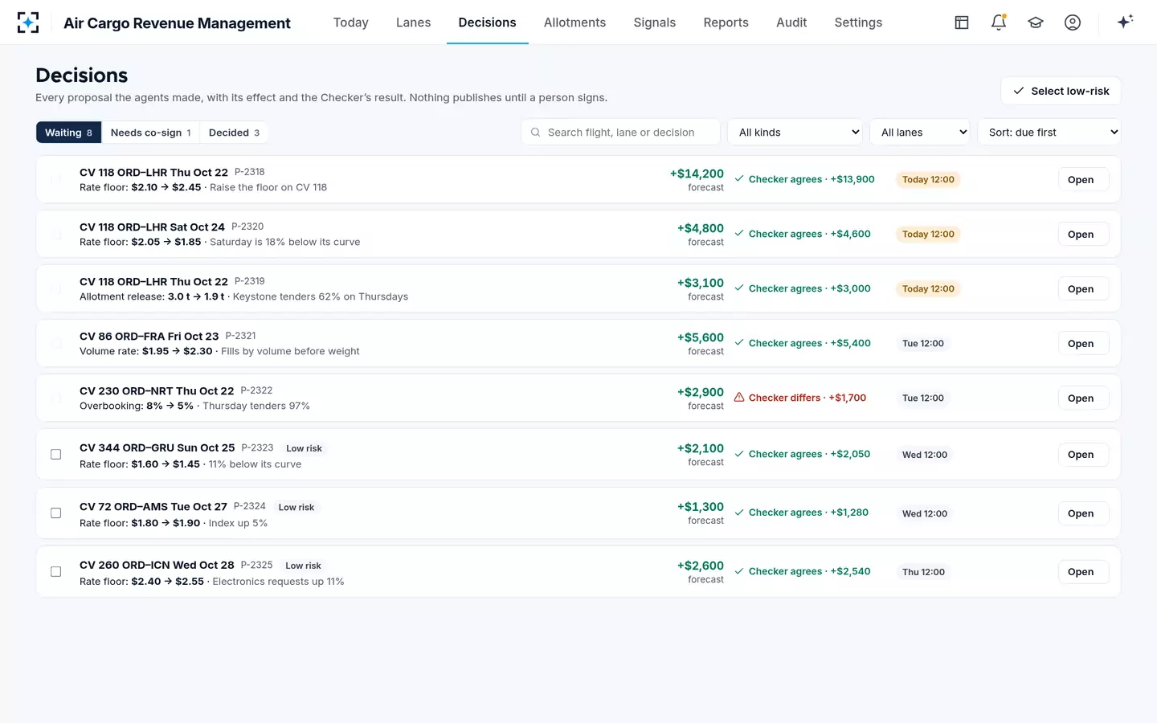Click the app logo icon
This screenshot has height=723, width=1157.
28,22
